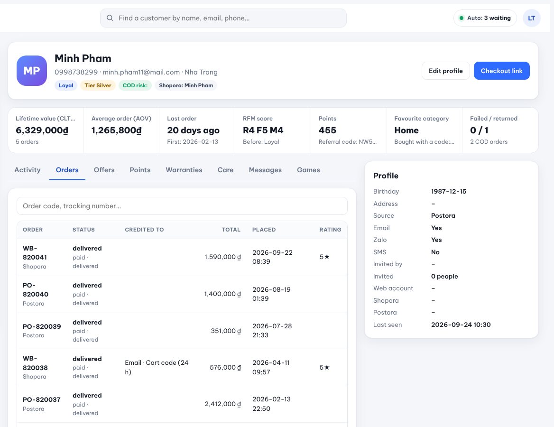The image size is (554, 427).
Task: Click the Lifetime value 6,329,000₫ figure
Action: (42, 130)
